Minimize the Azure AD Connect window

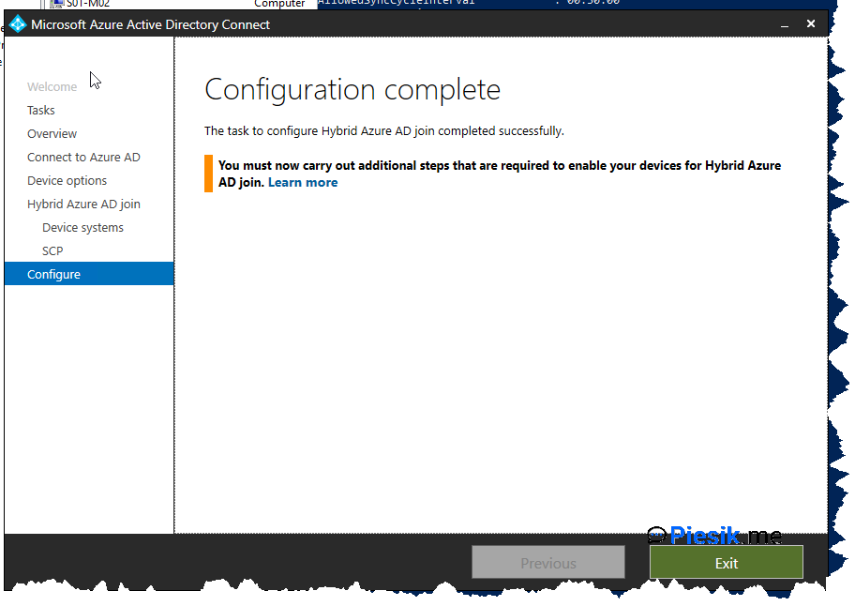point(783,23)
